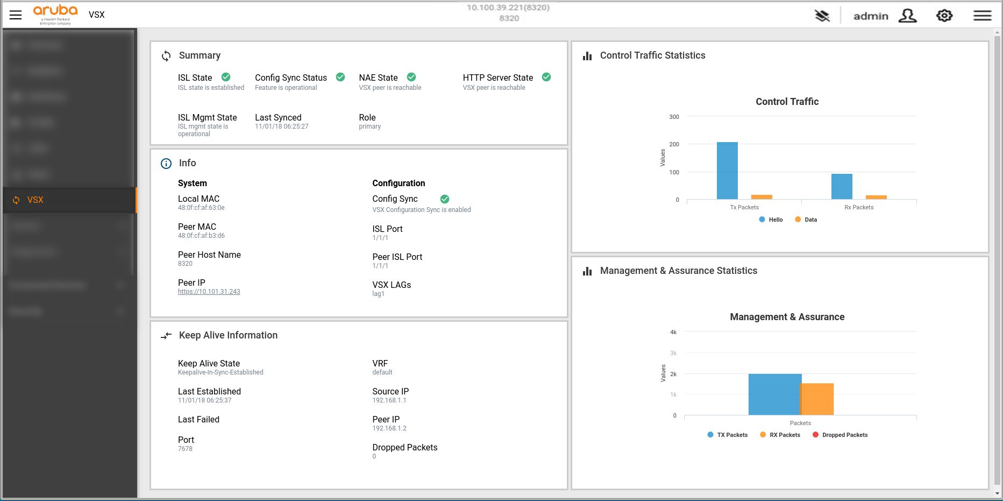Screen dimensions: 1003x501
Task: Click the green ISL State status check
Action: click(226, 77)
